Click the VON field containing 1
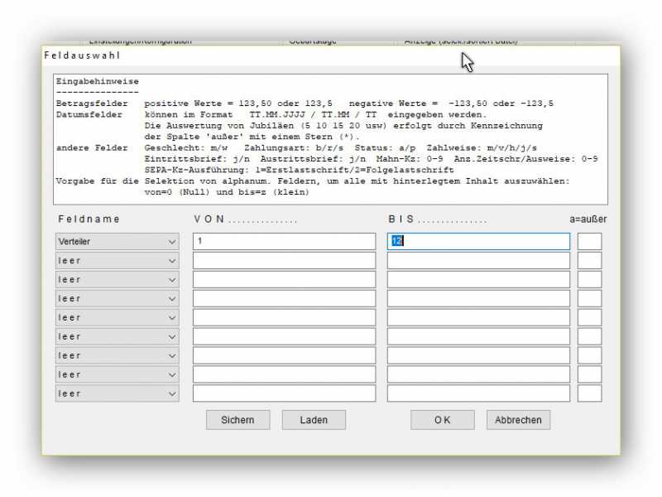This screenshot has width=662, height=497. point(284,242)
